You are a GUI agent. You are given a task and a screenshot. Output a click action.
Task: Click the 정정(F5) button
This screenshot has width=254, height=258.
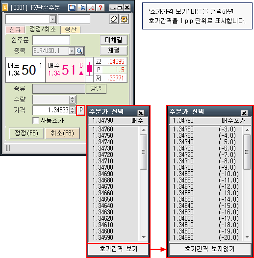pos(26,133)
